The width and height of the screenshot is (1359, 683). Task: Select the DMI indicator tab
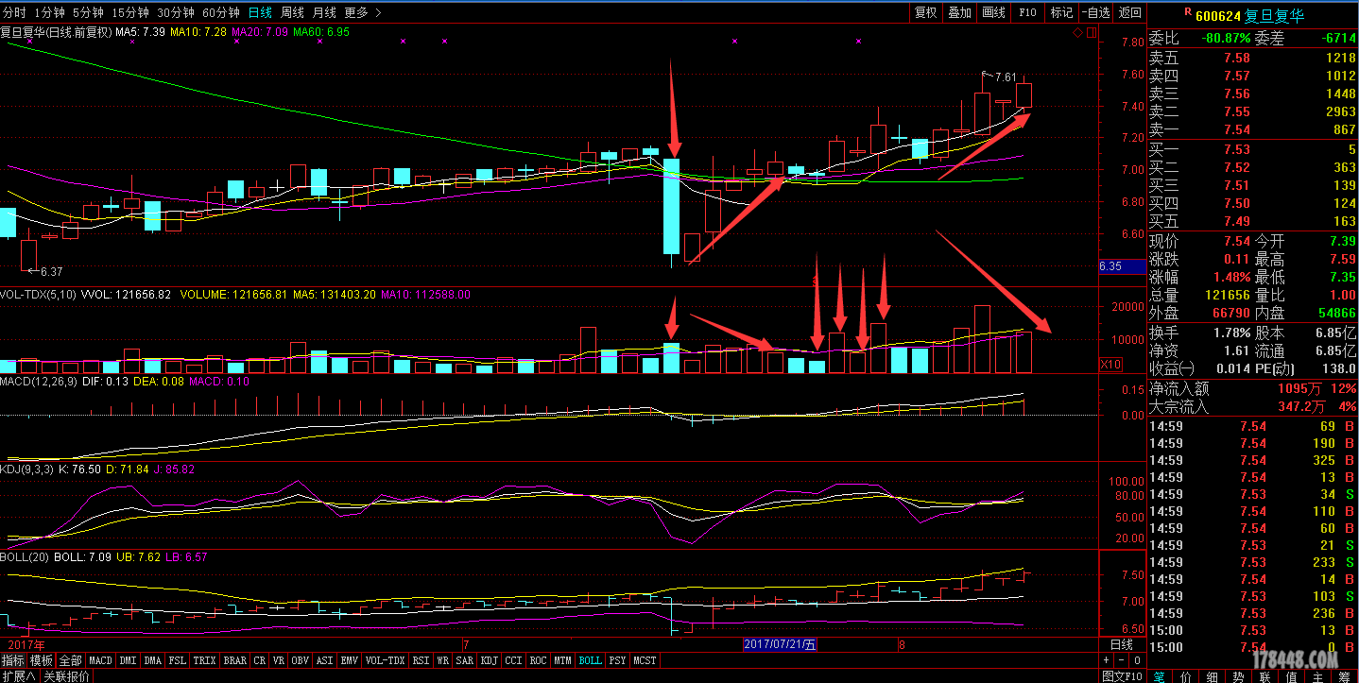(128, 660)
